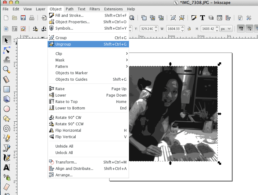
Task: Open Layers dialog toolbar icon
Action: coord(211,18)
